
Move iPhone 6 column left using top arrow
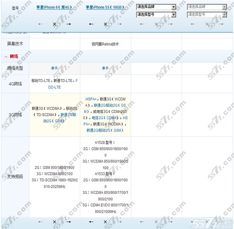click(x=40, y=24)
